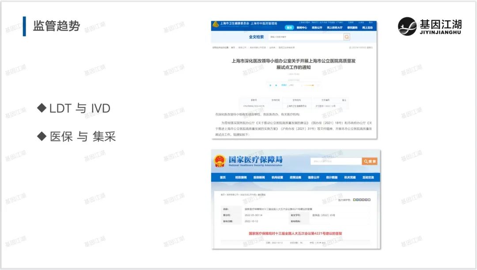Image resolution: width=477 pixels, height=270 pixels.
Task: Open the 新闻中心 tab
Action: tap(302, 27)
